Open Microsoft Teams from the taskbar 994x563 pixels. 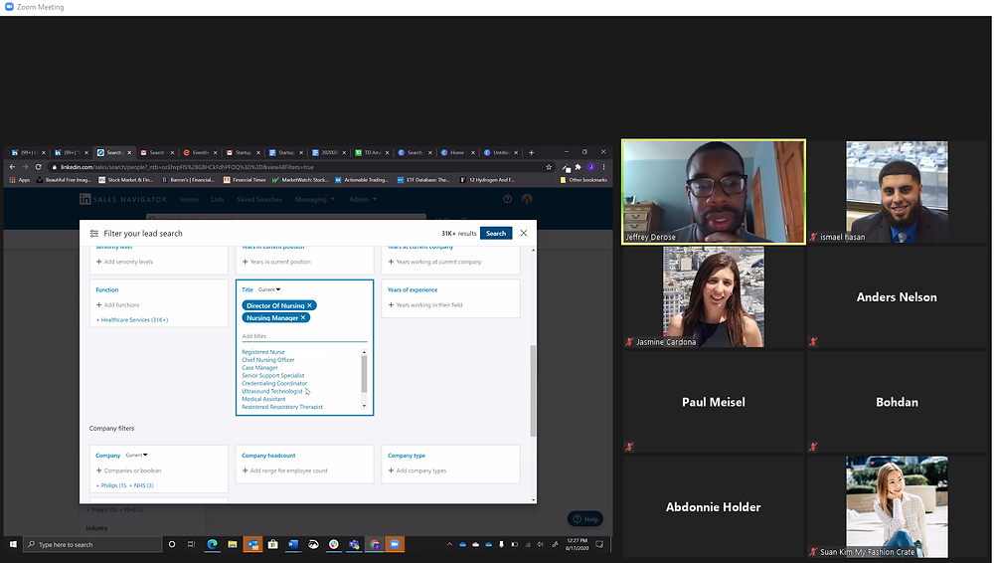coord(354,544)
